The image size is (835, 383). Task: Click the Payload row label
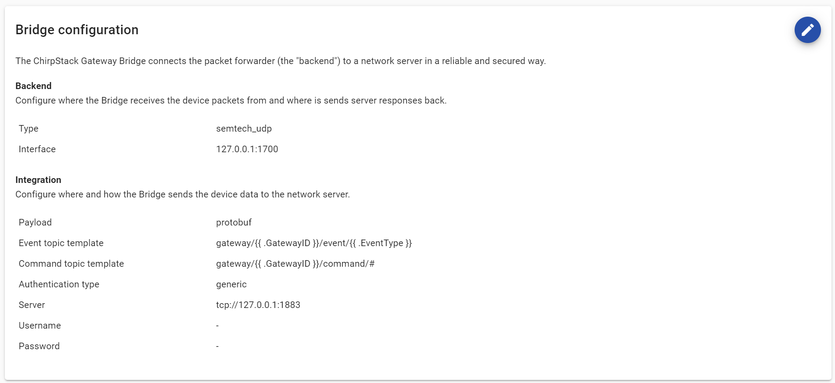35,222
